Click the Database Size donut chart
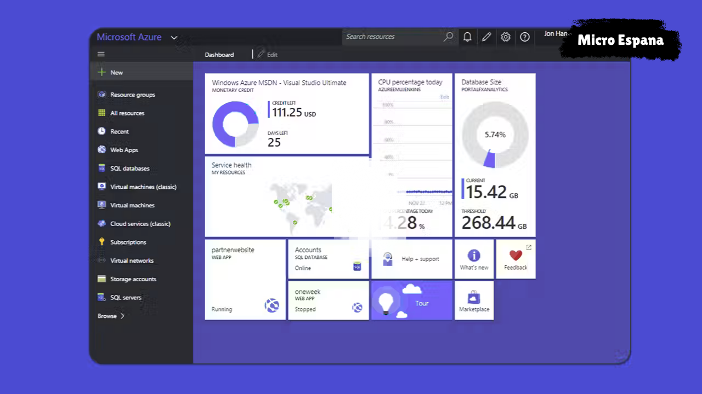The height and width of the screenshot is (394, 702). pyautogui.click(x=495, y=135)
